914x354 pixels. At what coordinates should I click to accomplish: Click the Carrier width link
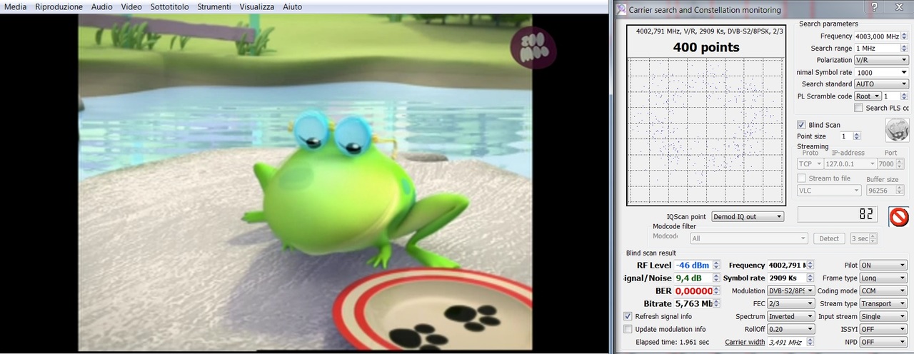[x=745, y=342]
